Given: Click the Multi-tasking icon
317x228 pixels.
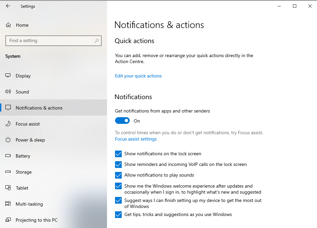Looking at the screenshot, I should pyautogui.click(x=8, y=204).
